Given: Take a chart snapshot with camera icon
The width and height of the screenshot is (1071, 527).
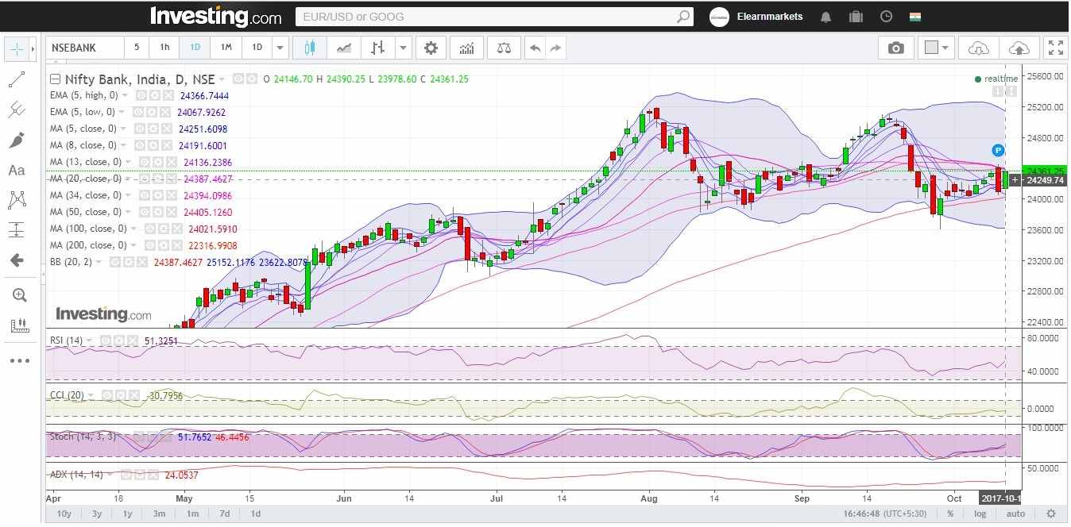Looking at the screenshot, I should [x=896, y=48].
